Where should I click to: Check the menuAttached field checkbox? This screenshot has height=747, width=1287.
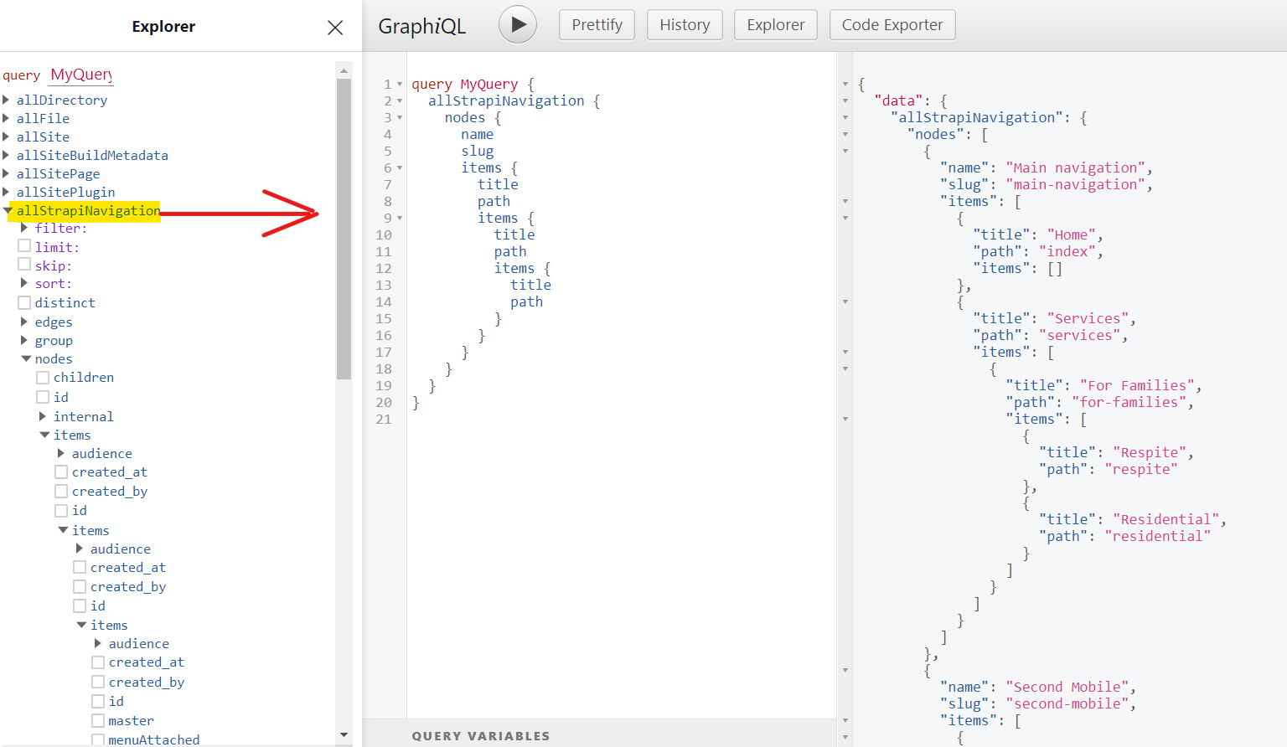[x=98, y=739]
